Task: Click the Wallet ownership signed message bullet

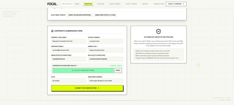Action: coord(152,56)
